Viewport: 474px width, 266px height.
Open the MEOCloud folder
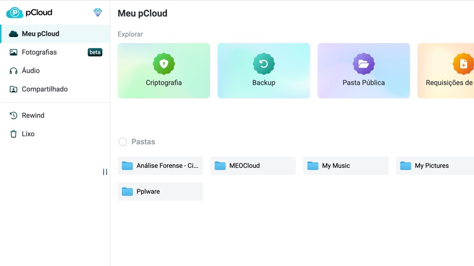click(x=253, y=166)
